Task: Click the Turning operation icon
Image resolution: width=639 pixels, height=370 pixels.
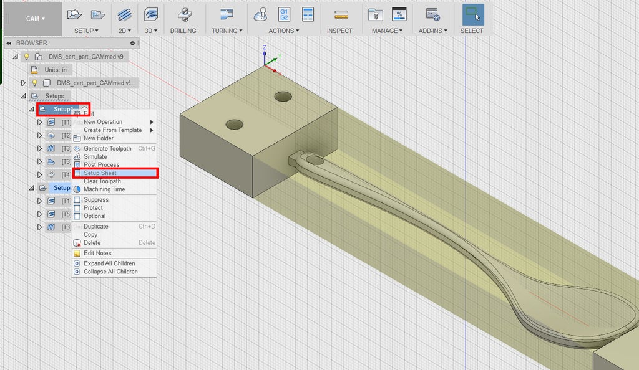Action: pos(227,14)
